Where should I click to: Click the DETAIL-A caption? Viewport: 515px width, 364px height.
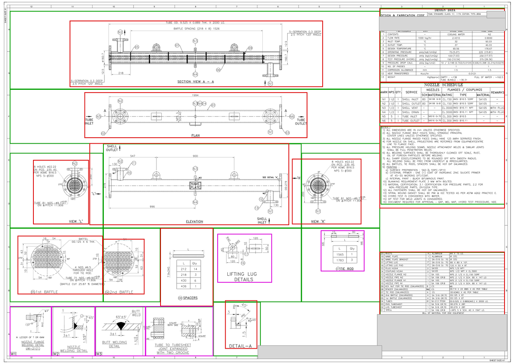click(x=240, y=346)
